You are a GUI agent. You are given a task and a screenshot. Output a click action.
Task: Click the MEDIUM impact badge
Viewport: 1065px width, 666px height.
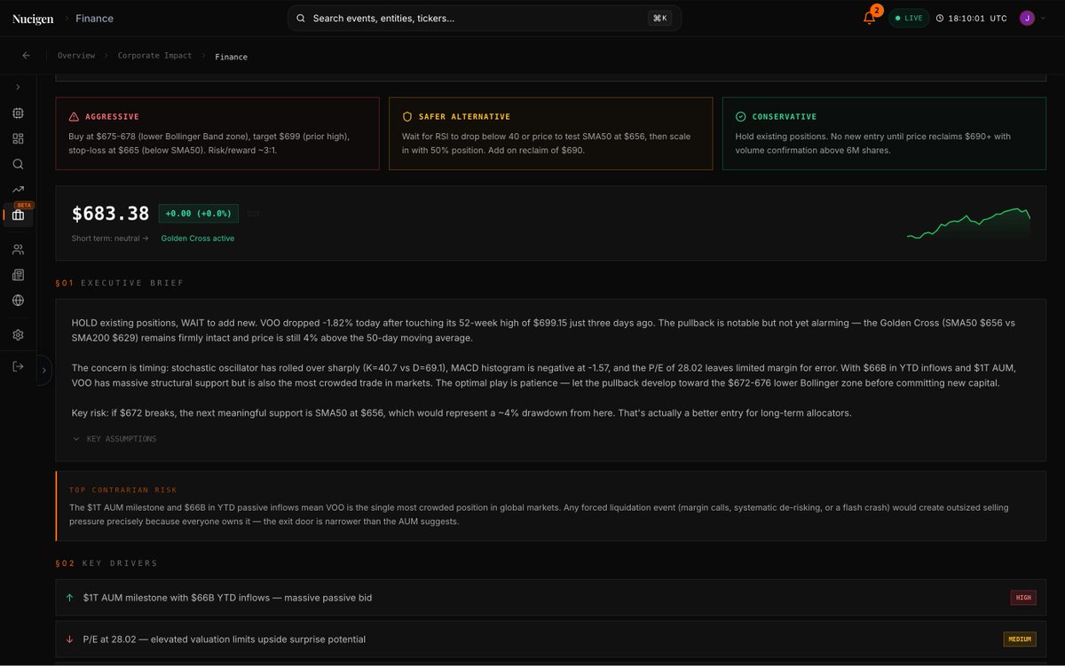click(1020, 639)
